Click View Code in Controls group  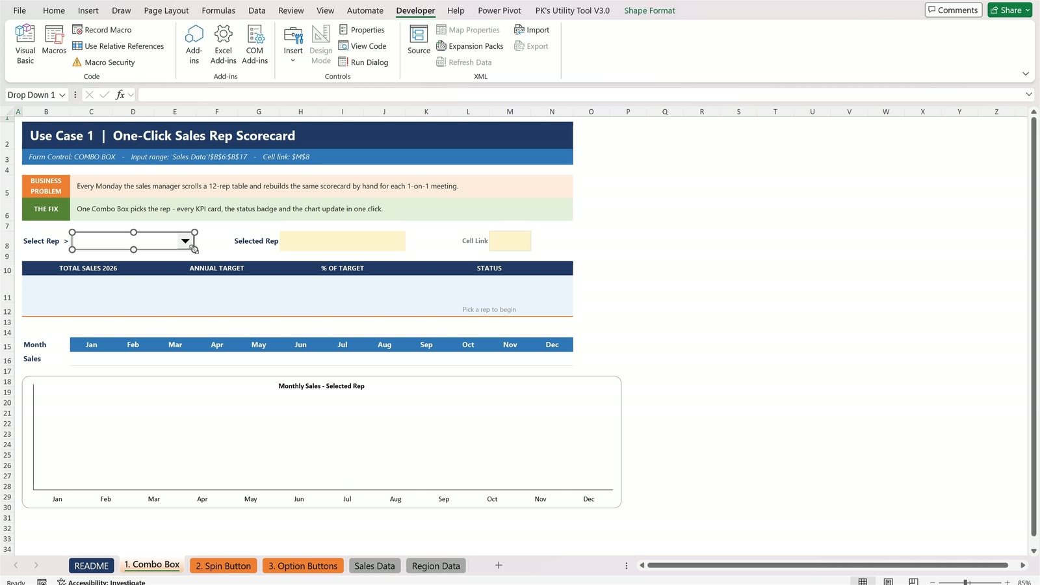tap(363, 46)
